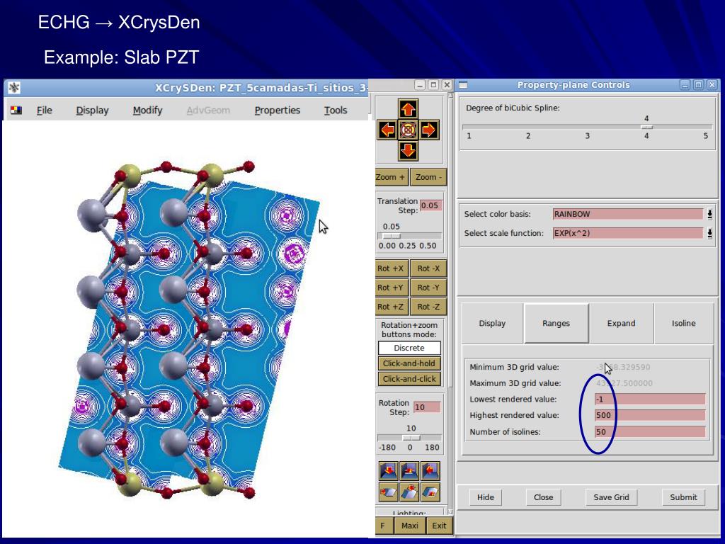Image resolution: width=725 pixels, height=544 pixels.
Task: Switch to the Ranges tab
Action: 556,323
